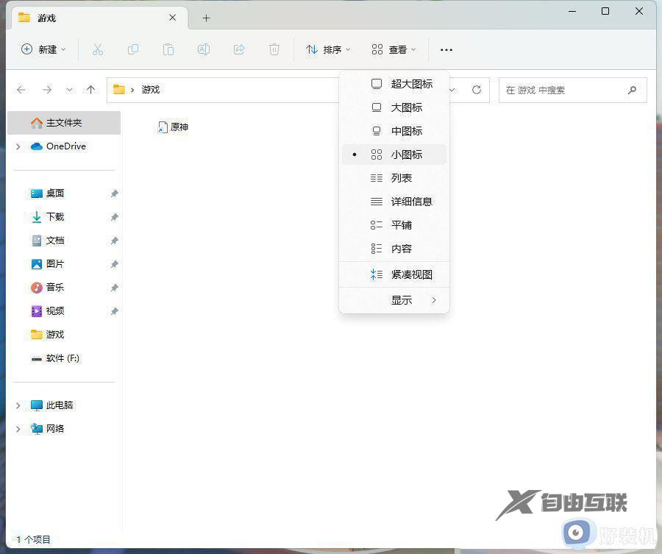Open the 图片 folder in the sidebar
This screenshot has width=662, height=554.
(53, 263)
